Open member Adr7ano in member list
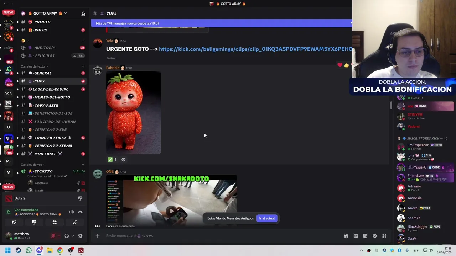The image size is (456, 256). [x=426, y=188]
